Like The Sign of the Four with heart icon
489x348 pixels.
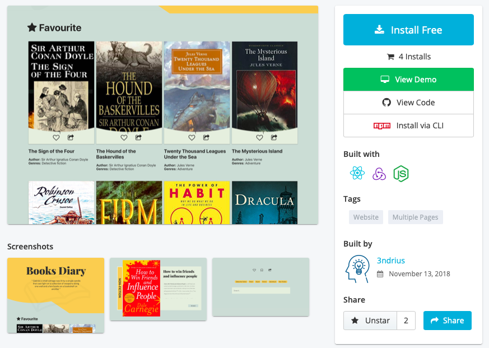[x=56, y=137]
